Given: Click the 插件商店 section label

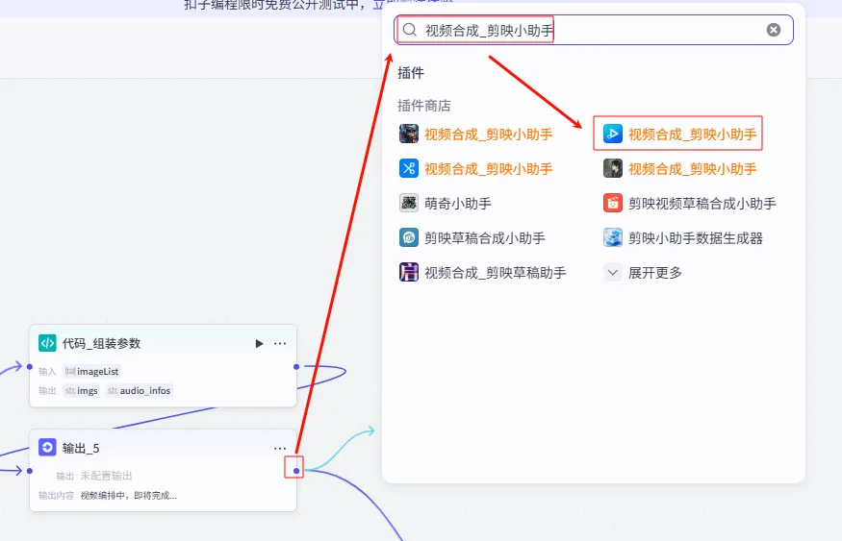Looking at the screenshot, I should click(x=424, y=106).
